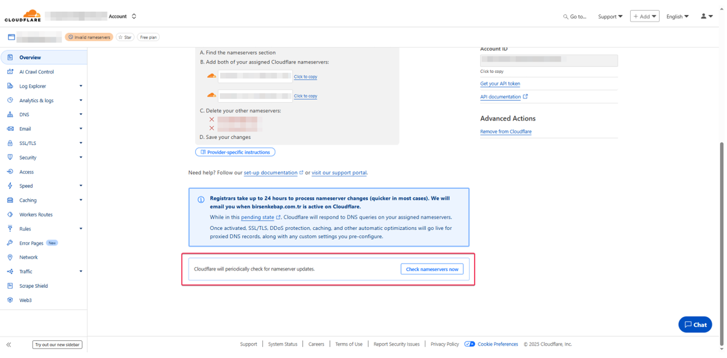
Task: Click the Log Explorer icon
Action: 10,86
